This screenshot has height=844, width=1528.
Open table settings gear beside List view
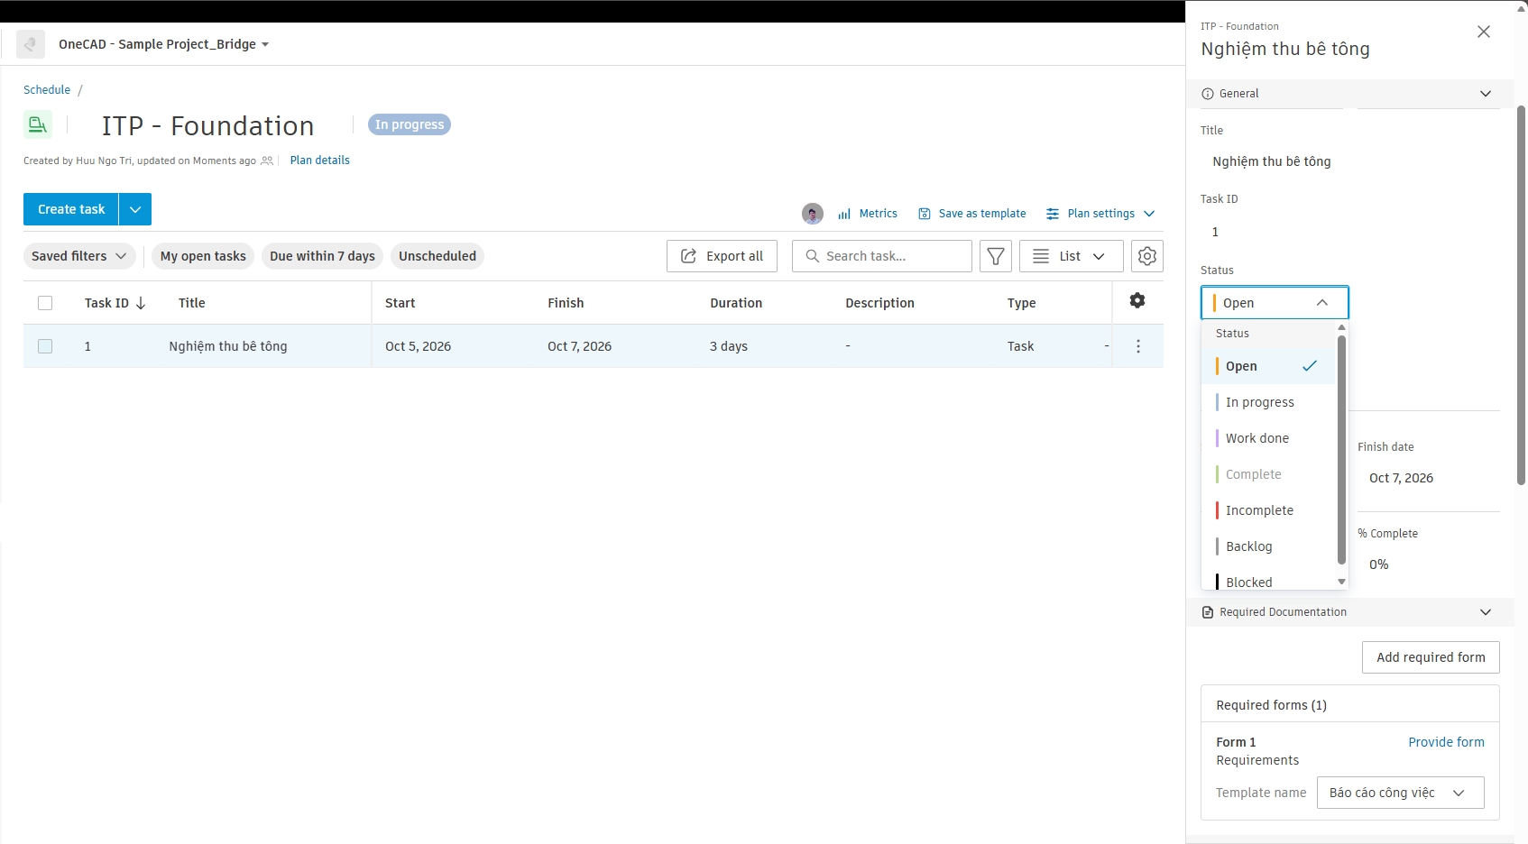click(x=1147, y=256)
